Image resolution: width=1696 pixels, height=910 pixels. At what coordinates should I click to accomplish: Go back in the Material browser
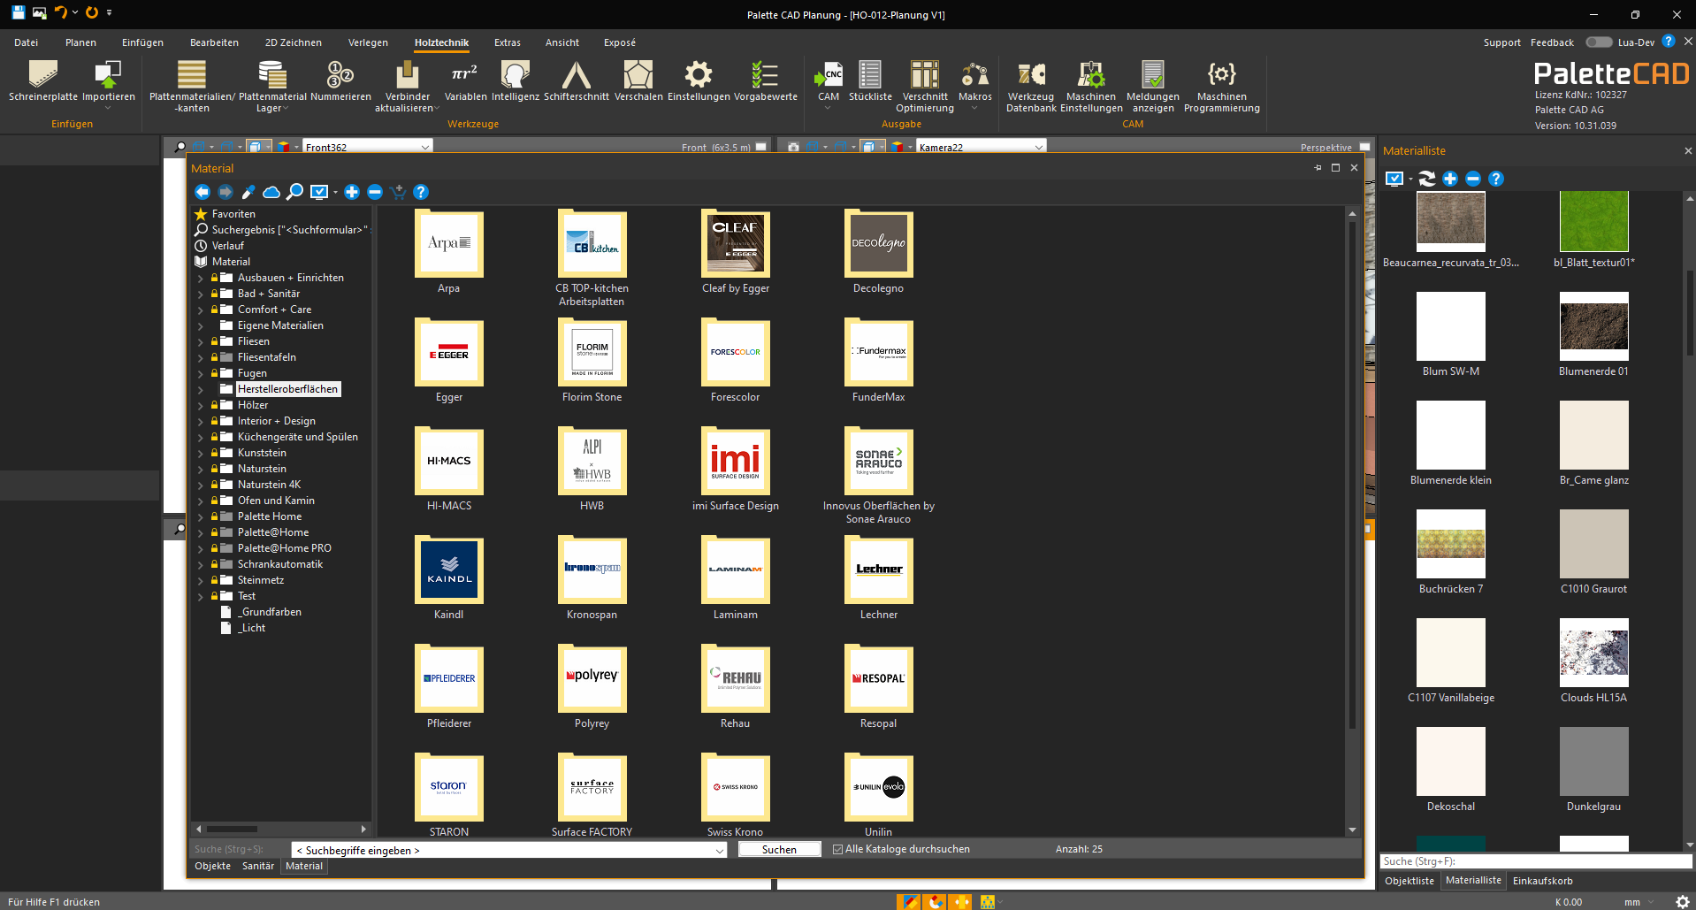coord(202,192)
